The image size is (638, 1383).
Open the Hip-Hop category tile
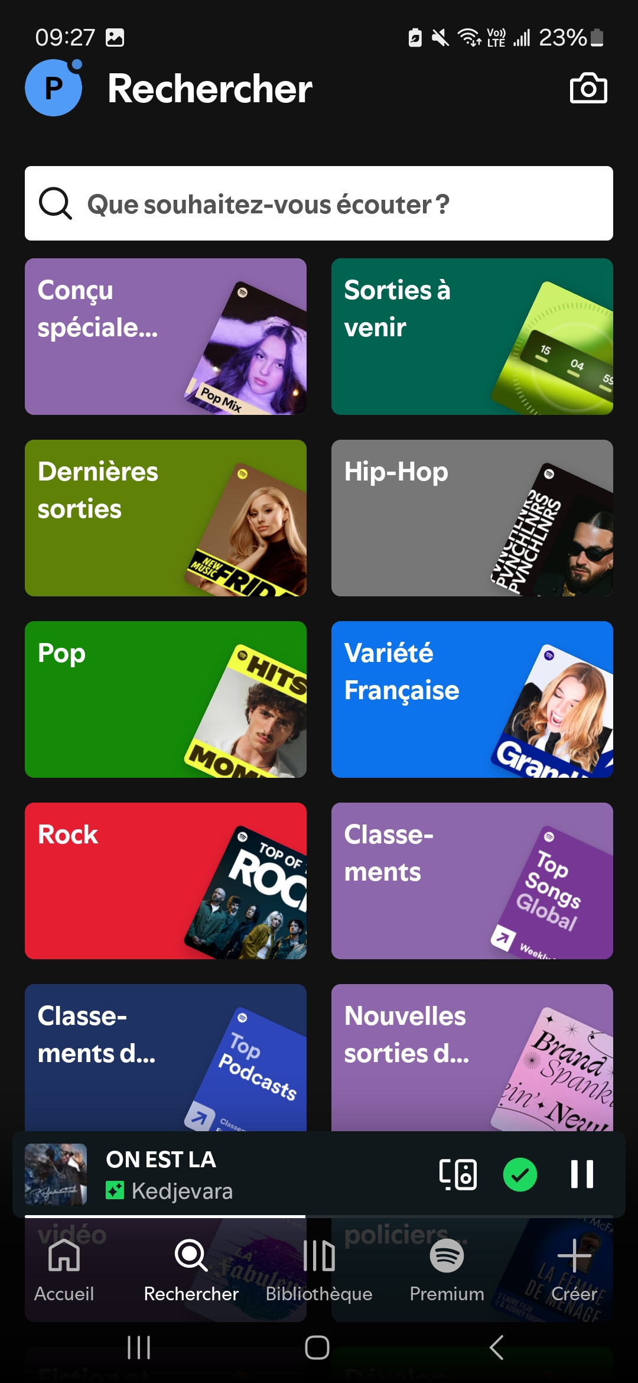click(x=472, y=518)
